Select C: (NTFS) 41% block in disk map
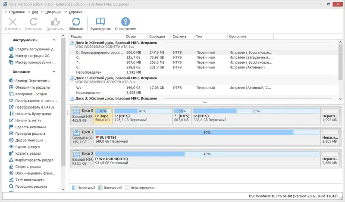Screen dimensions: 345x202 coord(143,115)
